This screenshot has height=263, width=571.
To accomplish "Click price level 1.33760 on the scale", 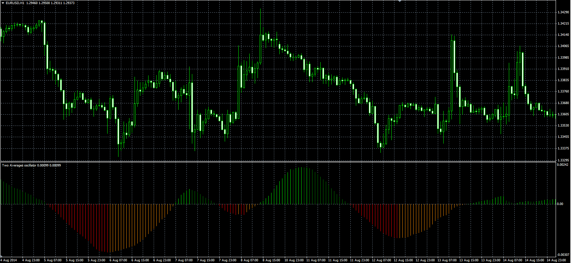I will 563,91.
